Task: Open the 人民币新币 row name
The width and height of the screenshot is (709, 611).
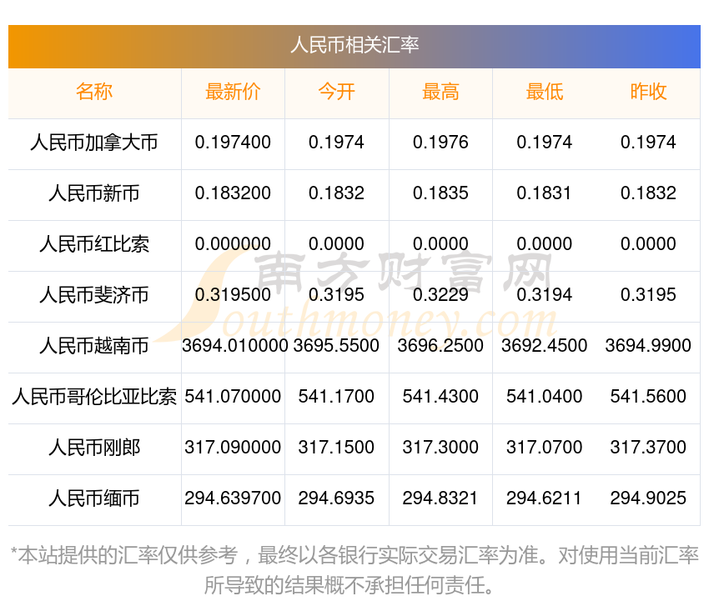Action: pyautogui.click(x=94, y=194)
